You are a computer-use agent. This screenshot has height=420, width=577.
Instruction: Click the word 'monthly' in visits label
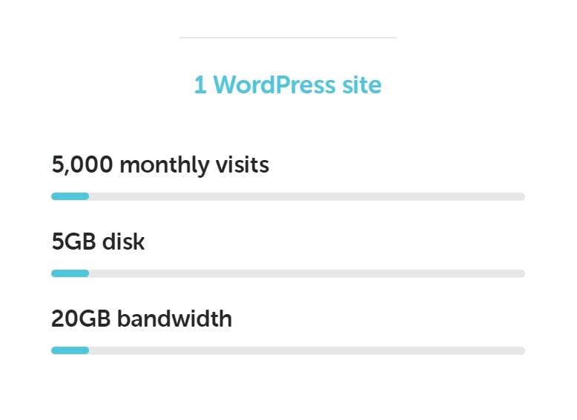(x=165, y=166)
